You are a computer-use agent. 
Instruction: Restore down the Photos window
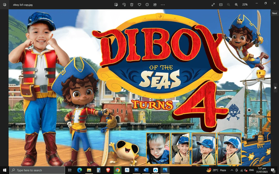pos(266,3)
